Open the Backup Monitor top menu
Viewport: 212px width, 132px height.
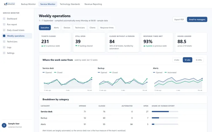[x=28, y=4]
